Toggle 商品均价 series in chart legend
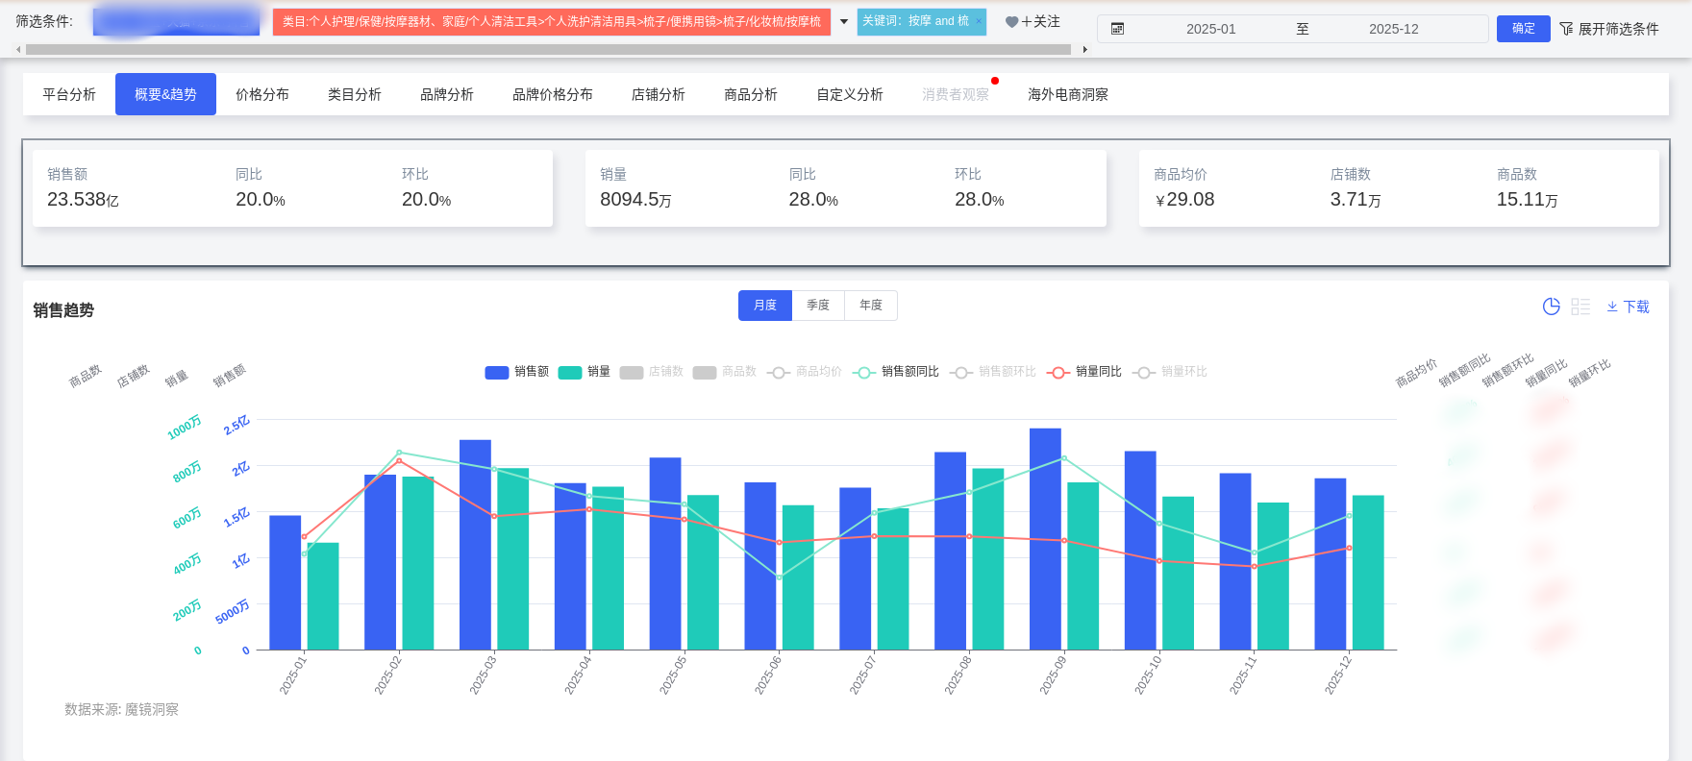 pos(805,372)
